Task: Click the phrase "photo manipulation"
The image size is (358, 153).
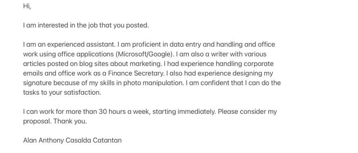Action: pos(153,83)
